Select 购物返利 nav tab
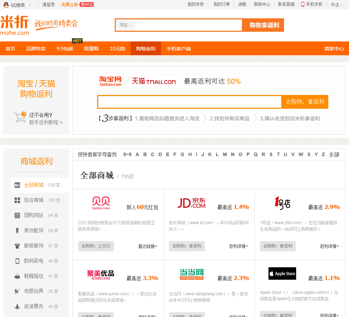 tap(146, 48)
